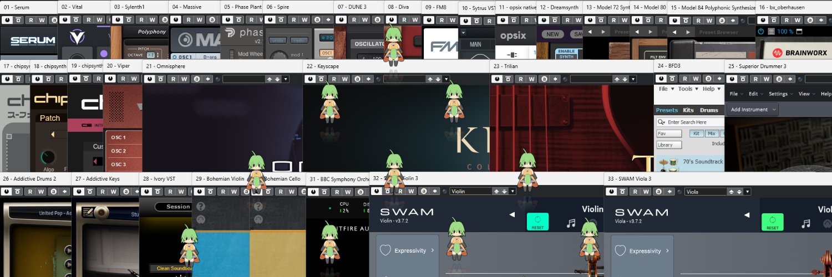Click the blue power icon in the bx_oberhausen toolbar
Screen dimensions: 832x277
761,32
